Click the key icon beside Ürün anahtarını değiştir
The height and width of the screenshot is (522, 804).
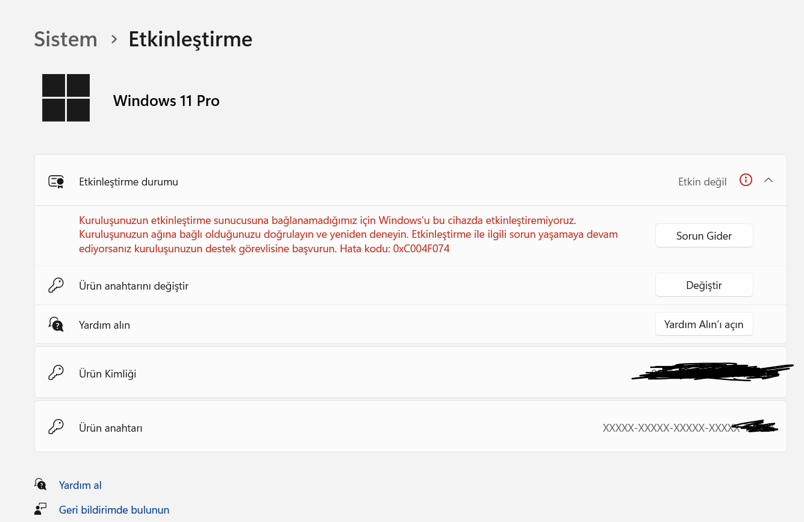pos(56,285)
